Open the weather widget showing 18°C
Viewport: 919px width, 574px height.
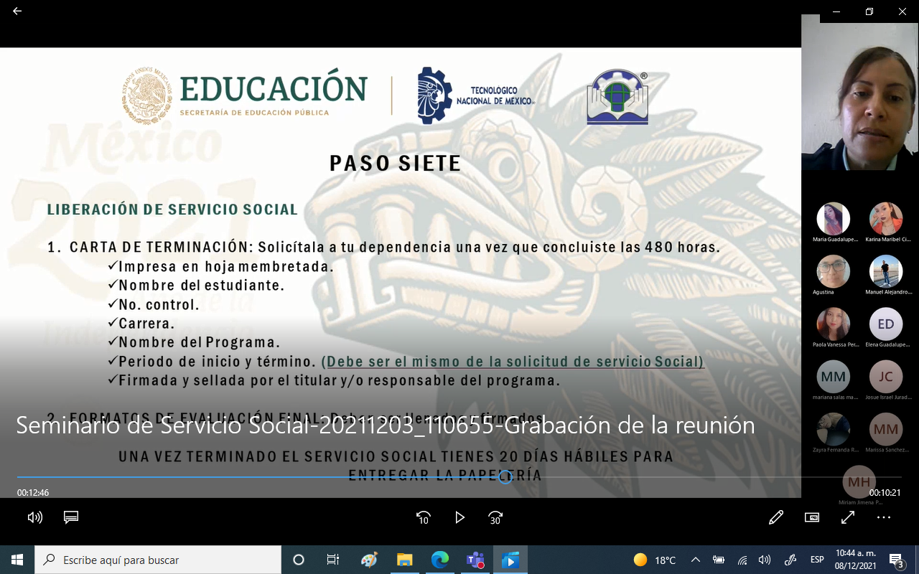655,560
